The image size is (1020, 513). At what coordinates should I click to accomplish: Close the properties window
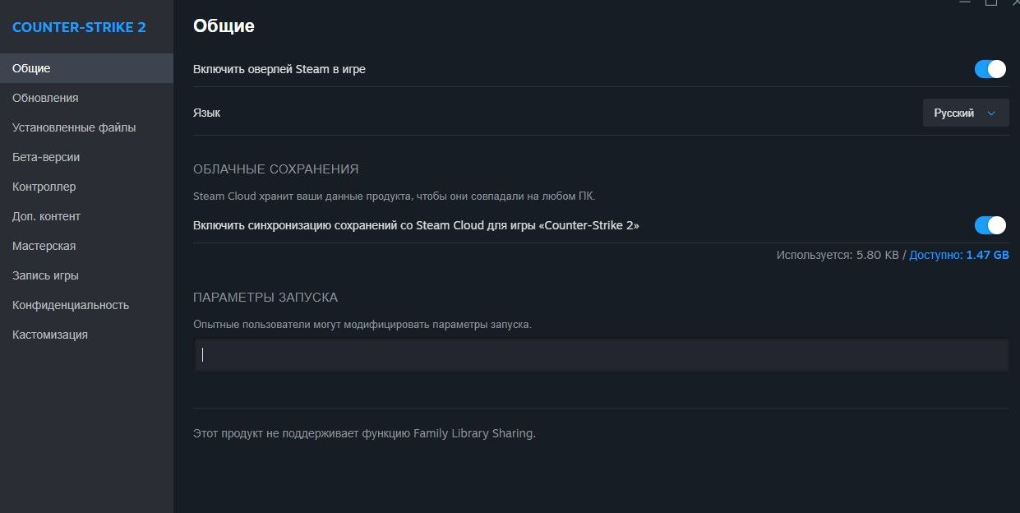pyautogui.click(x=1015, y=3)
